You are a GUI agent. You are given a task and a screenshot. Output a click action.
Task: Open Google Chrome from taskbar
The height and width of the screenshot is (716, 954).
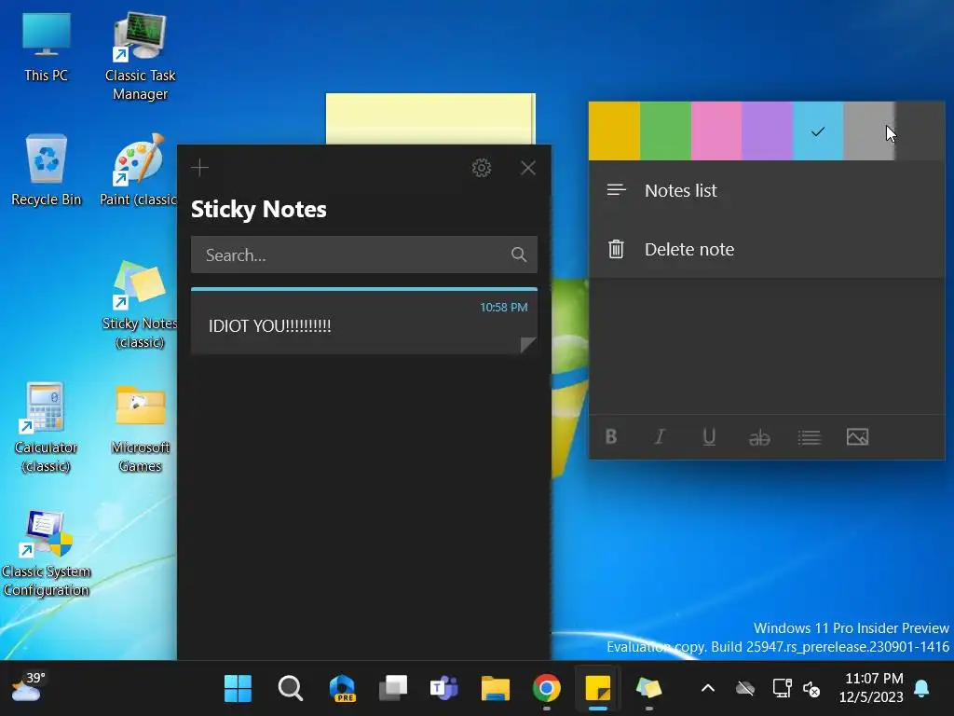pyautogui.click(x=546, y=689)
